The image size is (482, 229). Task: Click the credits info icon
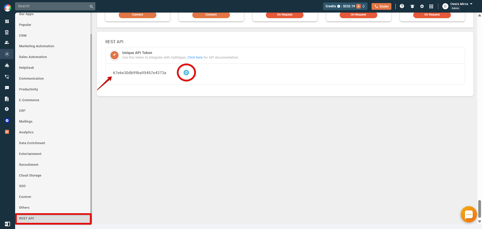[x=339, y=6]
